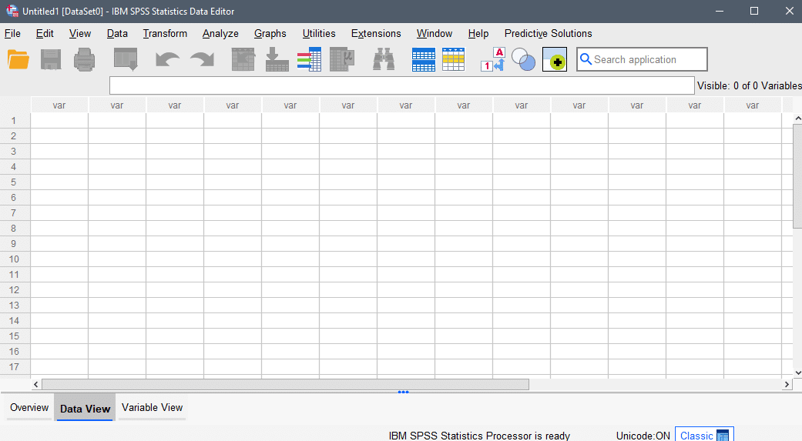Click "Unicode:ON" status text
The width and height of the screenshot is (802, 441).
643,436
